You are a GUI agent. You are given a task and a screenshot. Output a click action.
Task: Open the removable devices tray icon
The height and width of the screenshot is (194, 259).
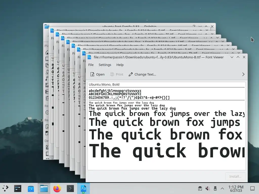pos(215,188)
